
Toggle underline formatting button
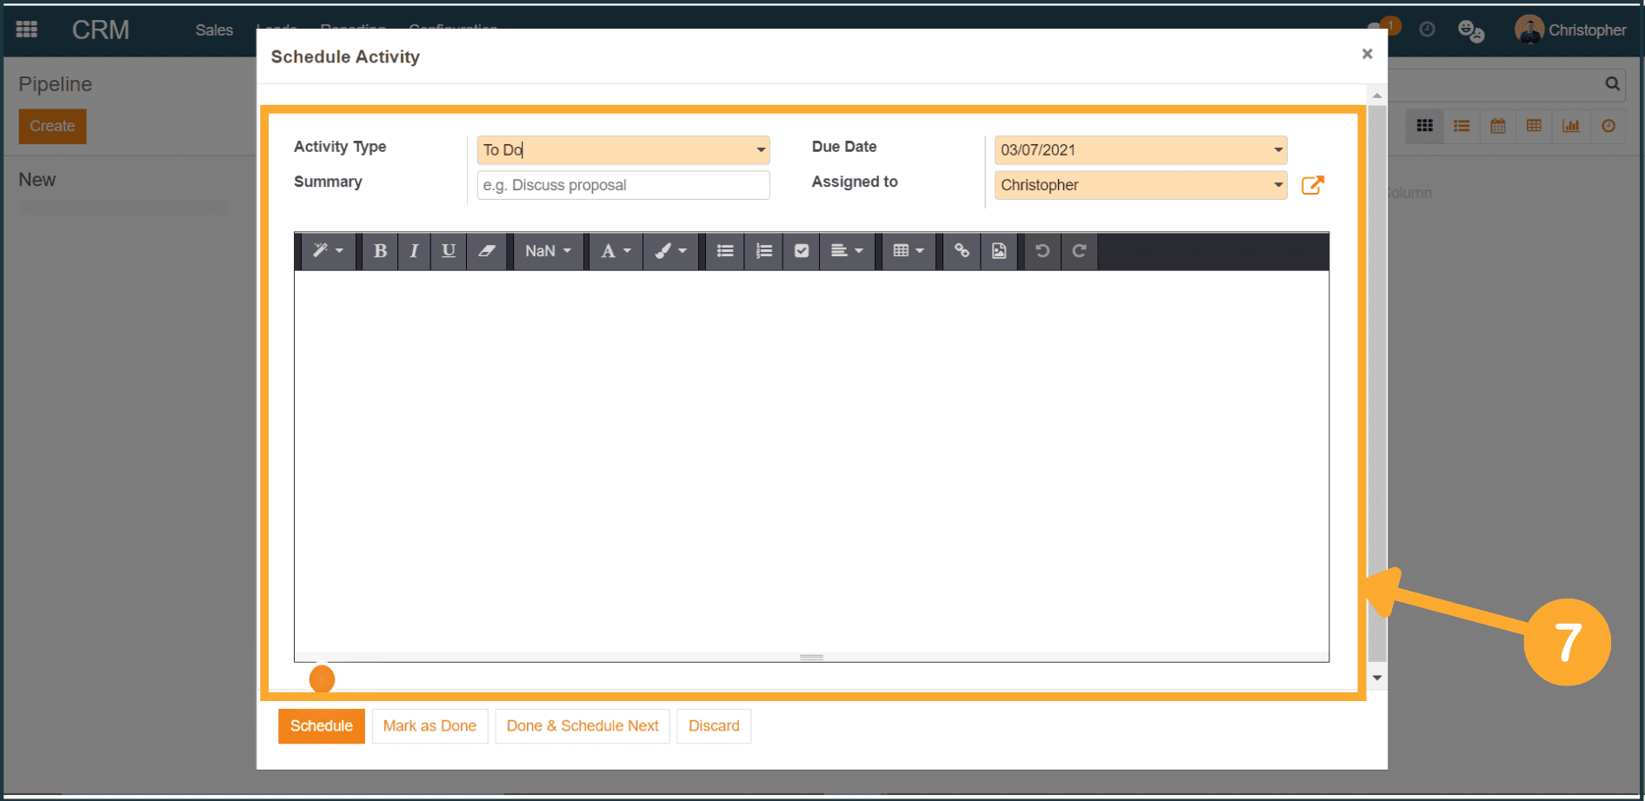(x=449, y=251)
